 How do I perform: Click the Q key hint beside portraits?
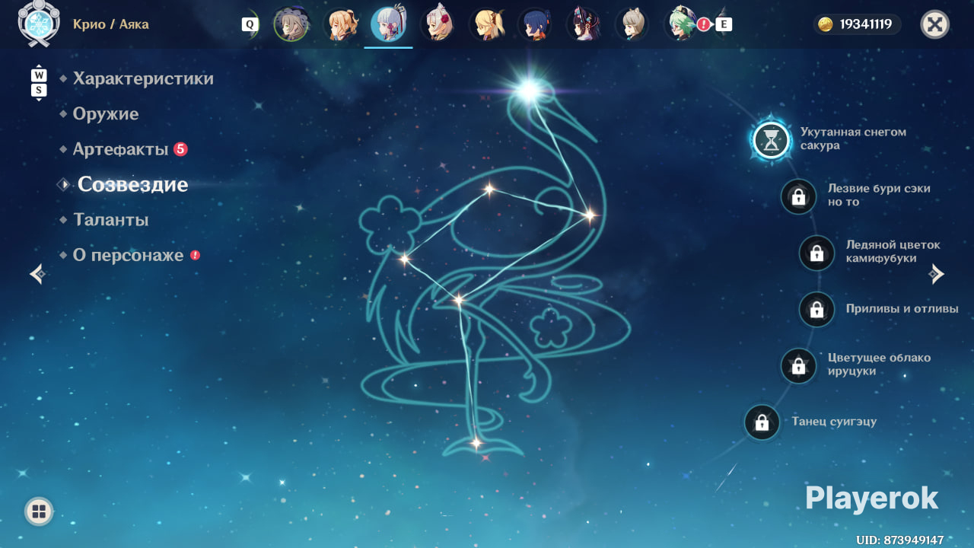250,24
